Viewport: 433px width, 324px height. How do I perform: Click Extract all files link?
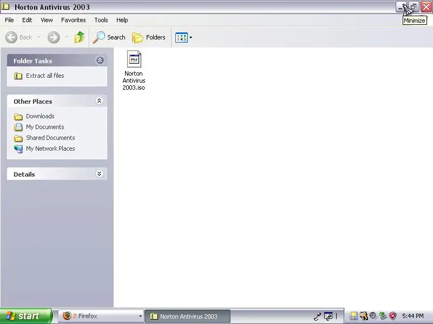tap(45, 76)
